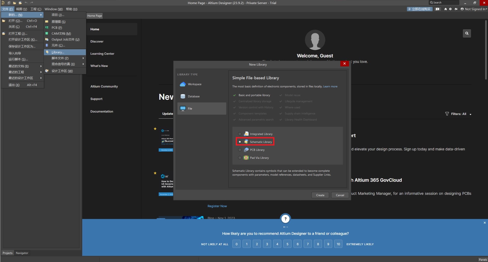Select the Workspace library type icon
Viewport: 488px width, 262px height.
pos(183,84)
